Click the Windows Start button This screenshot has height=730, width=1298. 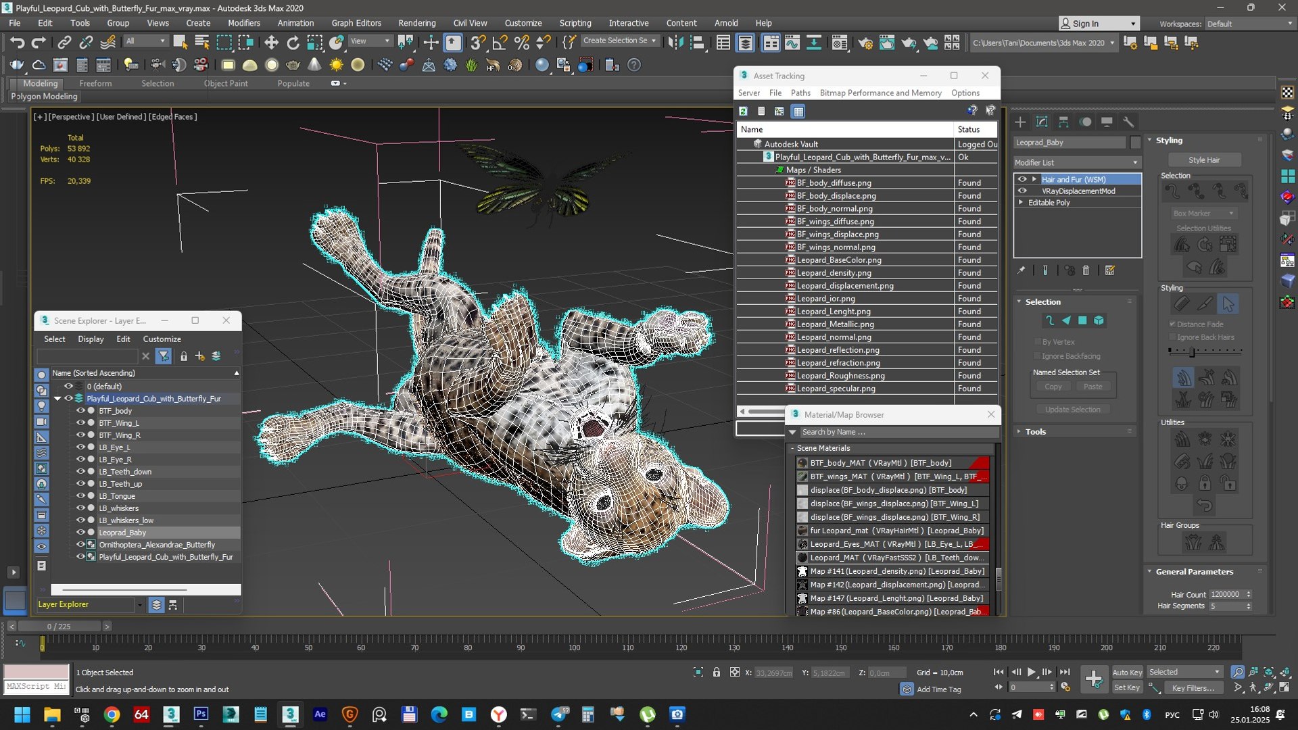[x=22, y=714]
